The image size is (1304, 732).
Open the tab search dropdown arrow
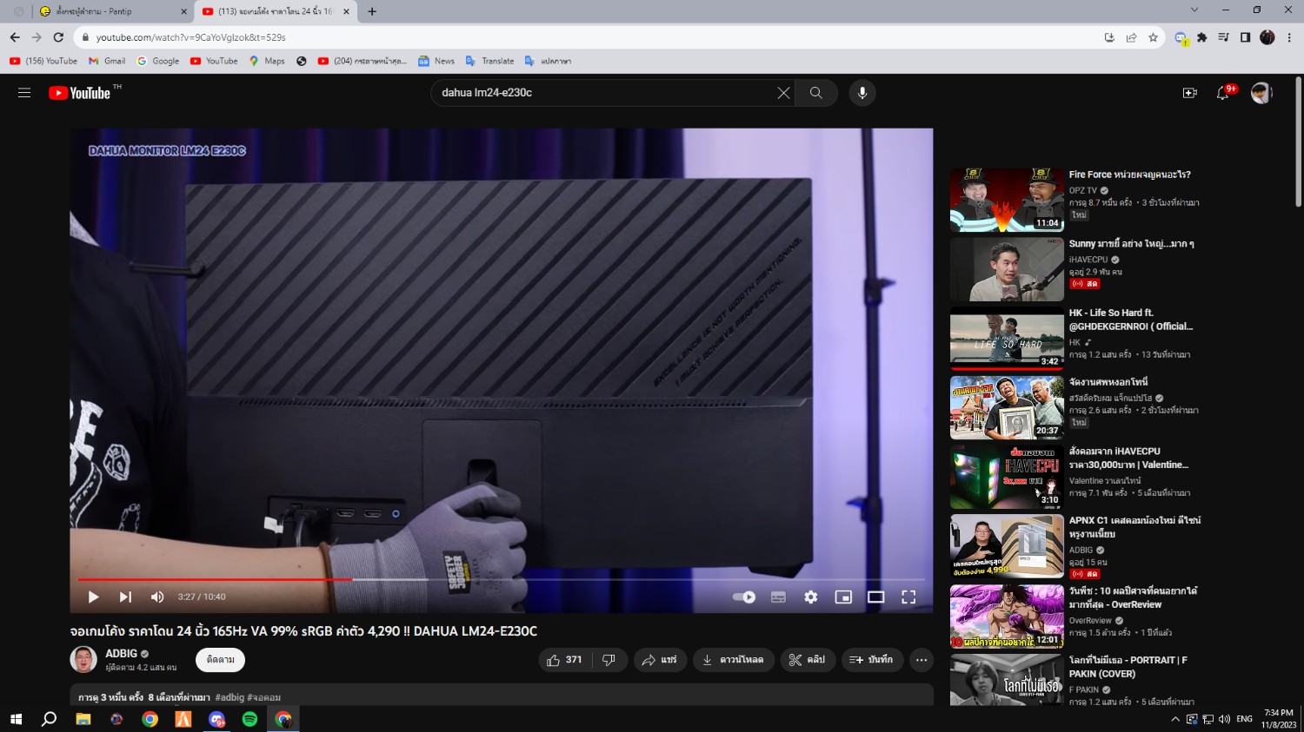tap(1194, 10)
